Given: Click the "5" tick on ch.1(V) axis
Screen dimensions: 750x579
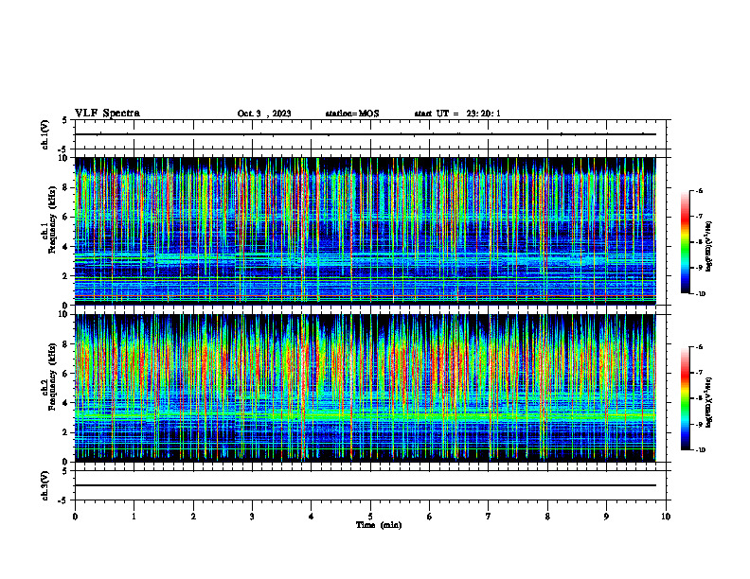Looking at the screenshot, I should pos(65,120).
